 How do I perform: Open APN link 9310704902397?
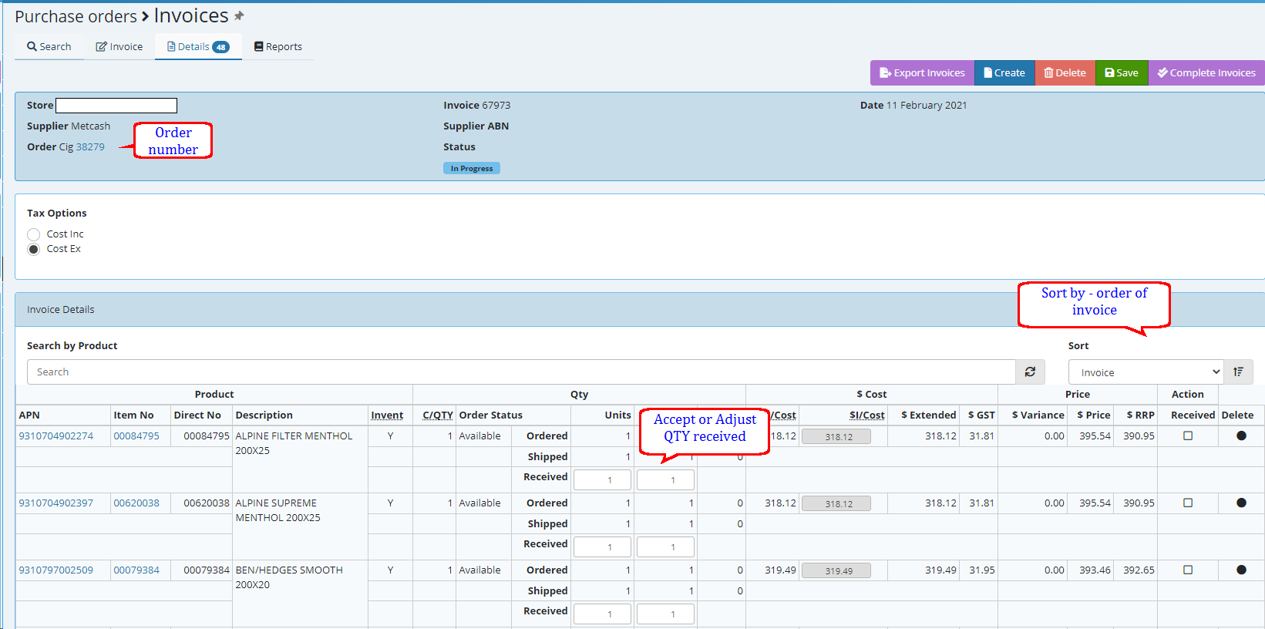tap(56, 503)
